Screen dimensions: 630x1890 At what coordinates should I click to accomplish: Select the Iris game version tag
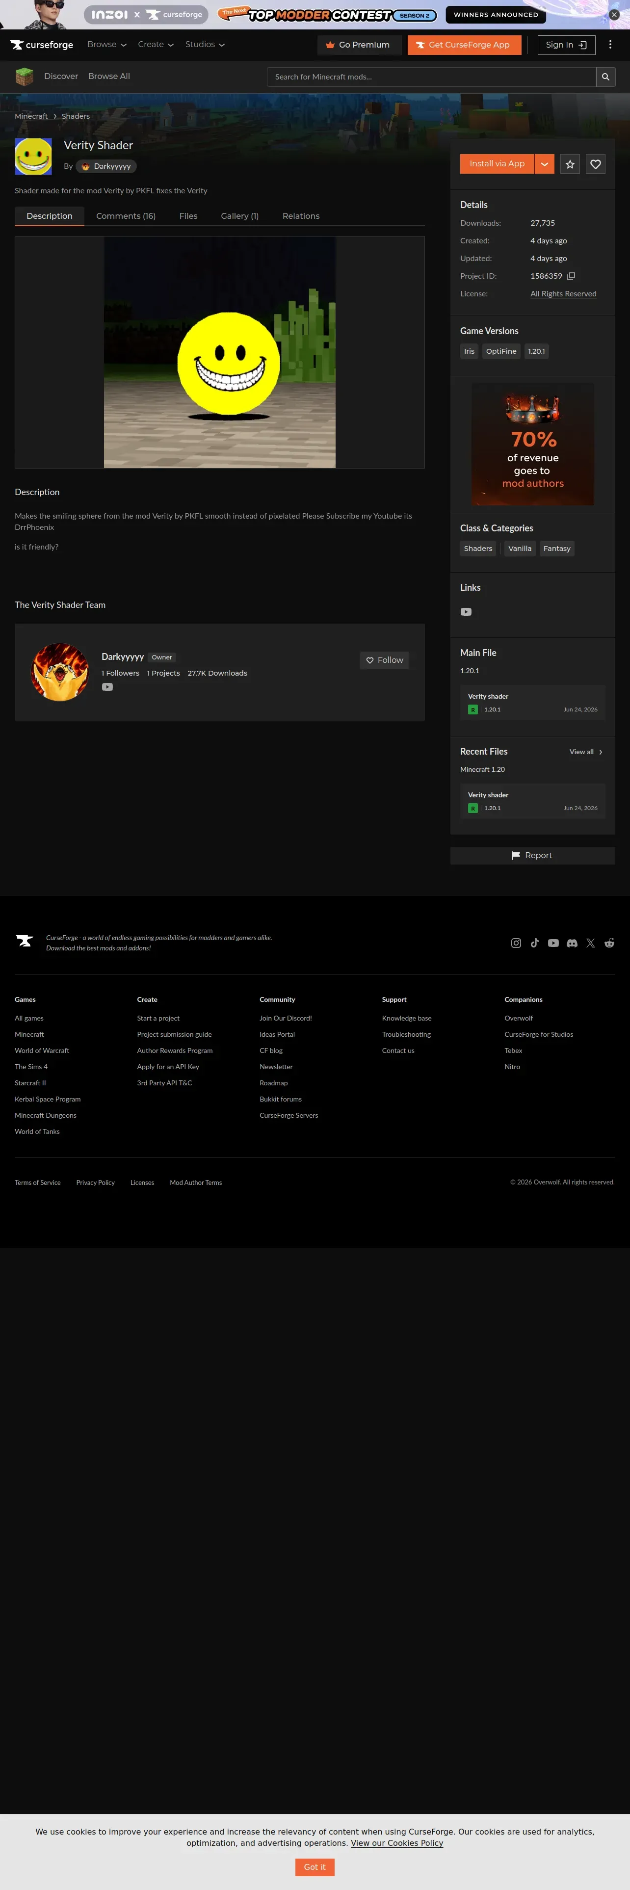[470, 351]
